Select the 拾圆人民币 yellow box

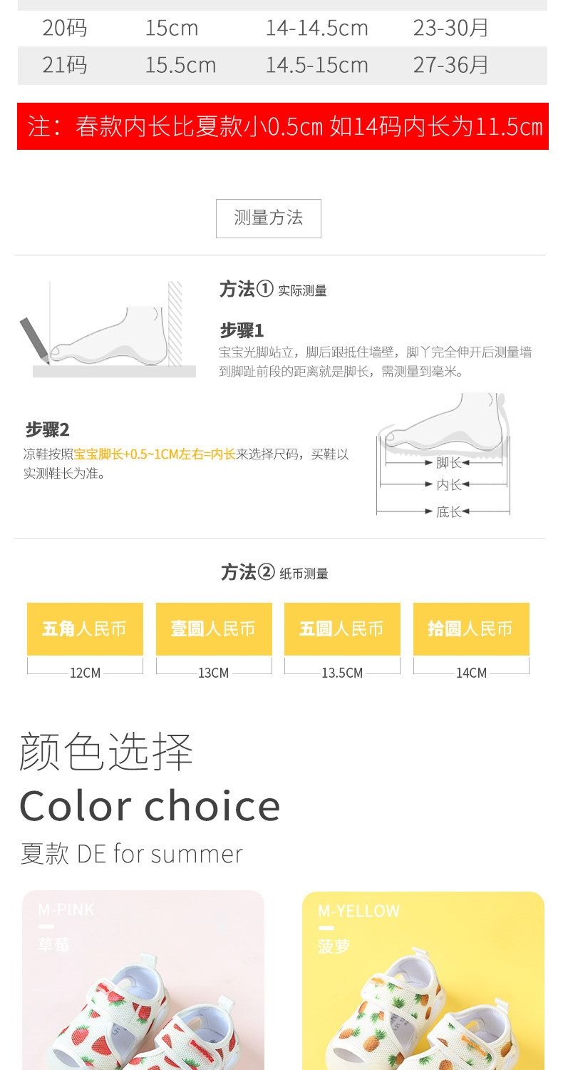coord(471,629)
